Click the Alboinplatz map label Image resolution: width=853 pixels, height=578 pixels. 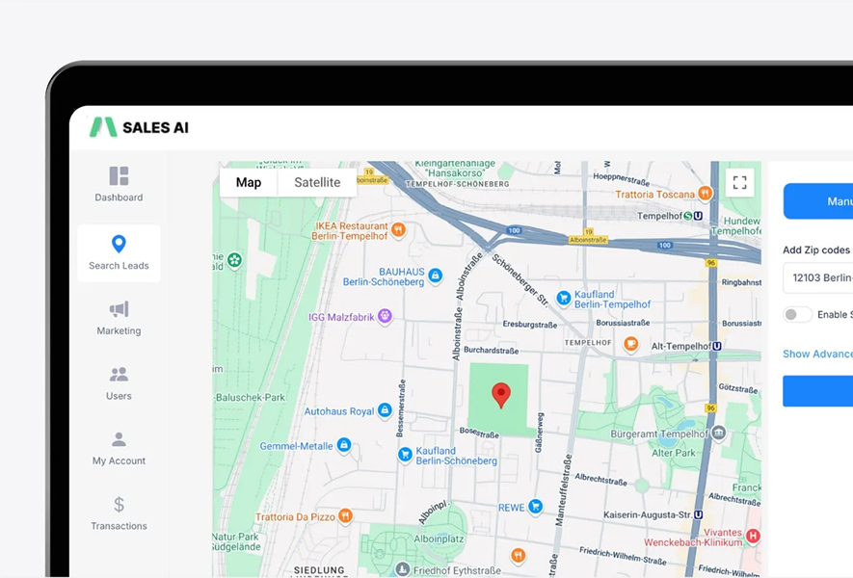(x=439, y=539)
